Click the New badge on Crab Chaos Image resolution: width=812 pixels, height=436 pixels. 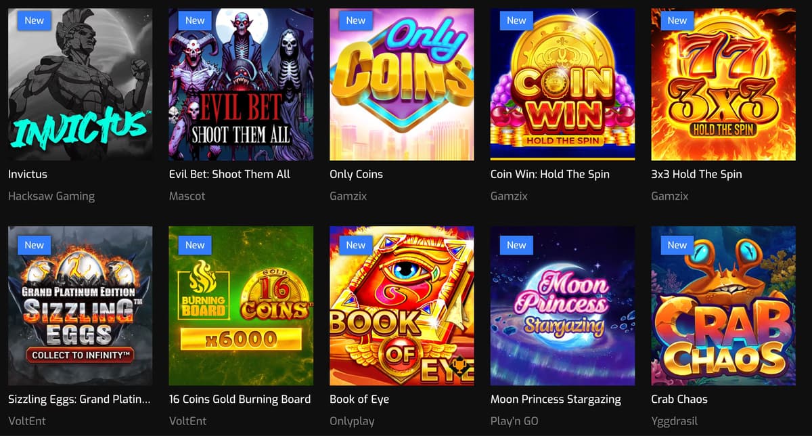[x=677, y=245]
